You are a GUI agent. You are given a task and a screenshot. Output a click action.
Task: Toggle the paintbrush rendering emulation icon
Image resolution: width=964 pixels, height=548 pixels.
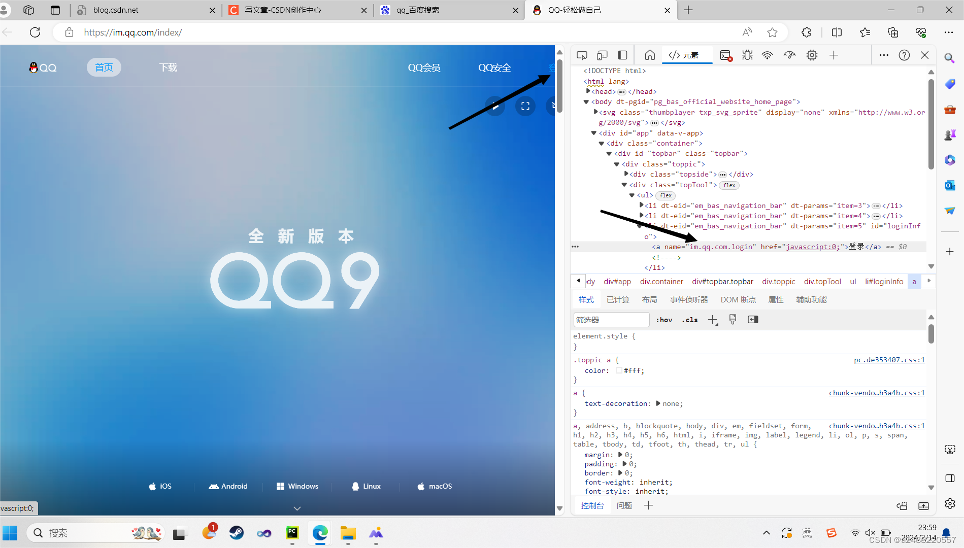pos(733,320)
